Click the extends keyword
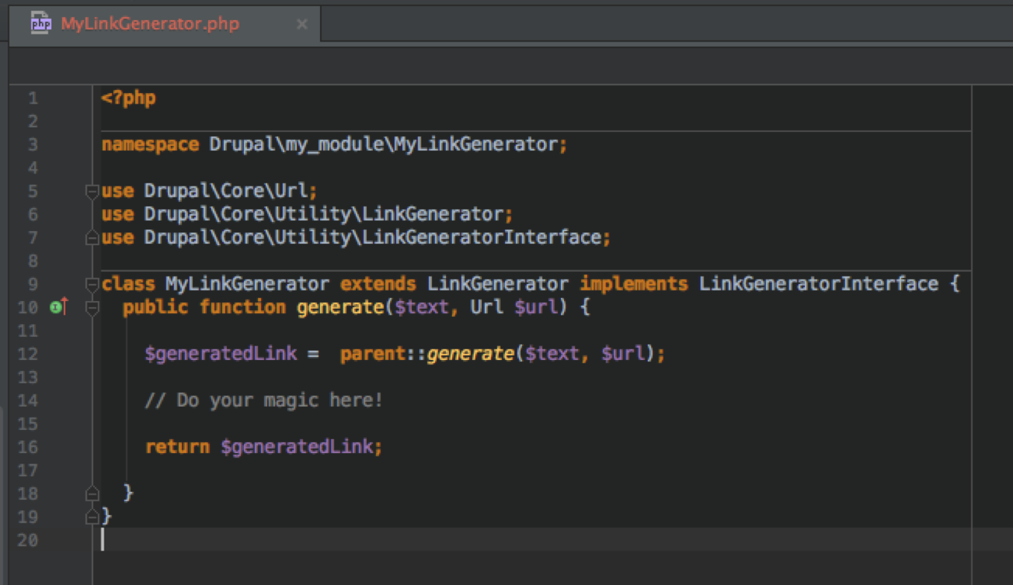Image resolution: width=1013 pixels, height=585 pixels. (x=378, y=284)
